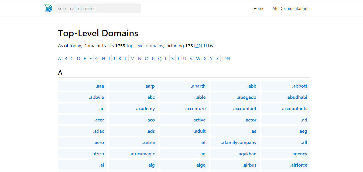Click the search all domains input field
The image size is (363, 172).
click(x=98, y=8)
